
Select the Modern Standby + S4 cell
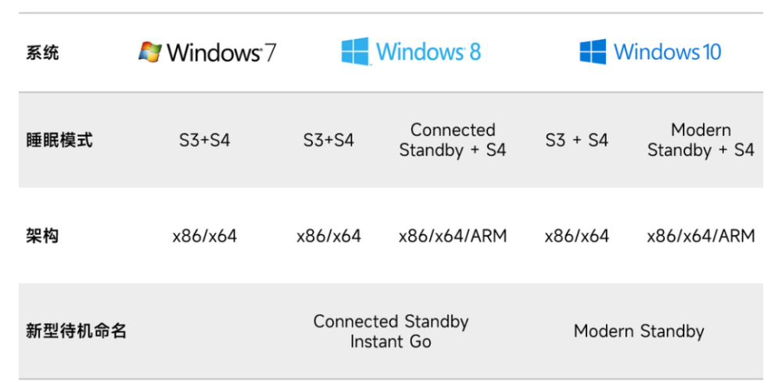(x=701, y=141)
